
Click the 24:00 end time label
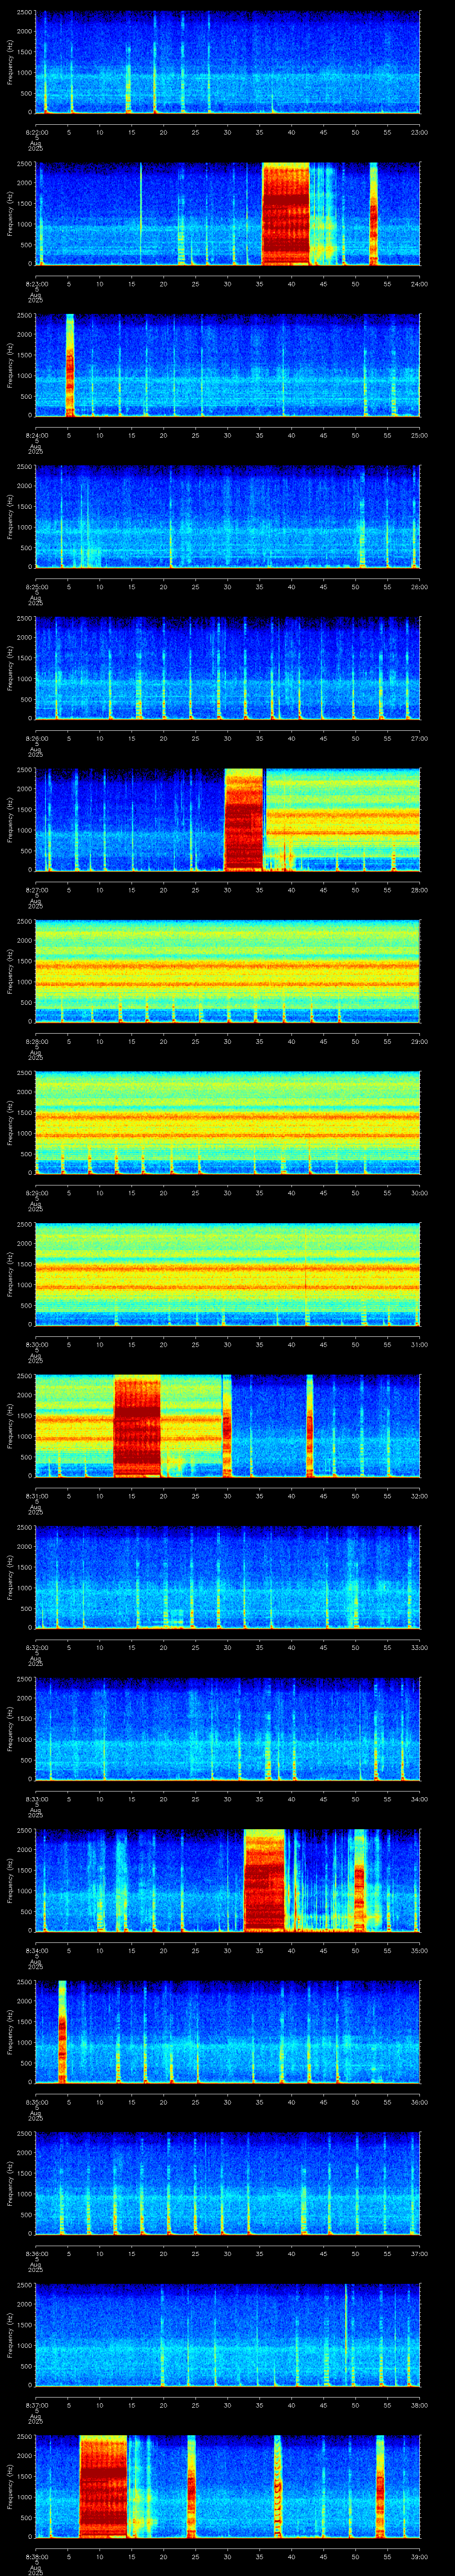point(420,284)
